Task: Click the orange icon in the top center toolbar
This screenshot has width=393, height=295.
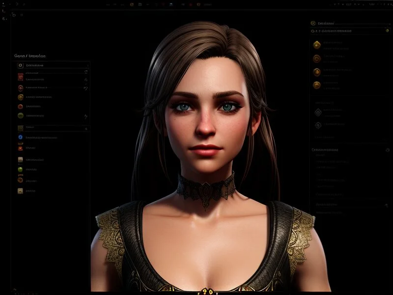Action: click(132, 4)
